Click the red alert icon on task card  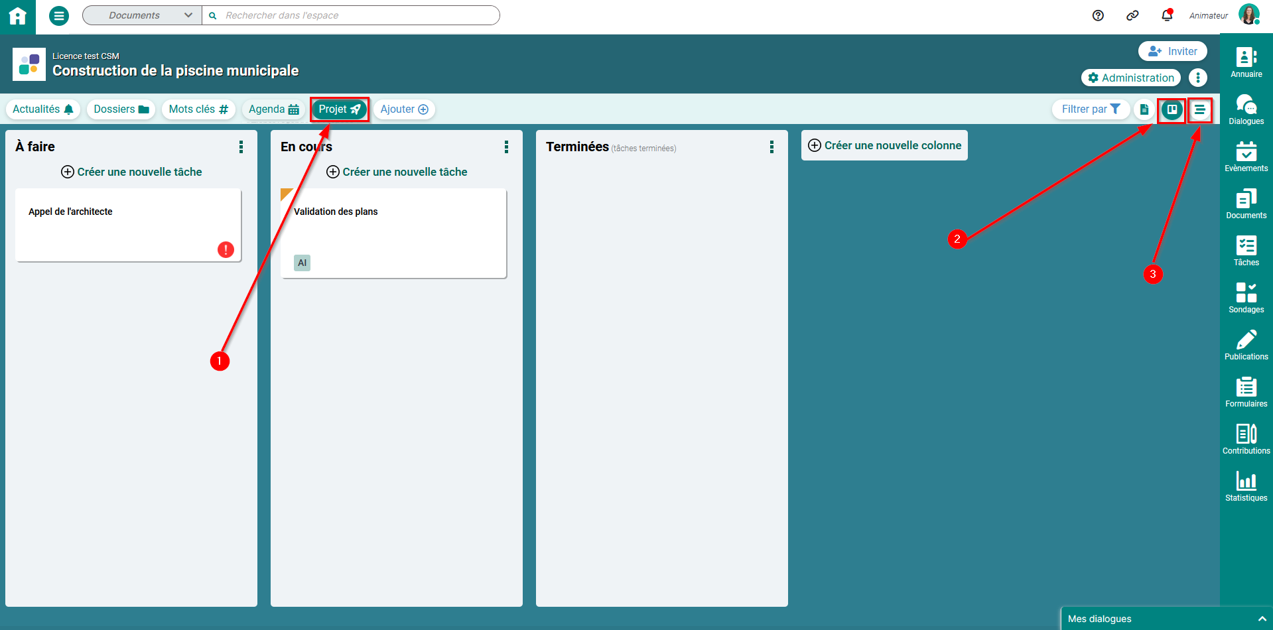coord(226,249)
